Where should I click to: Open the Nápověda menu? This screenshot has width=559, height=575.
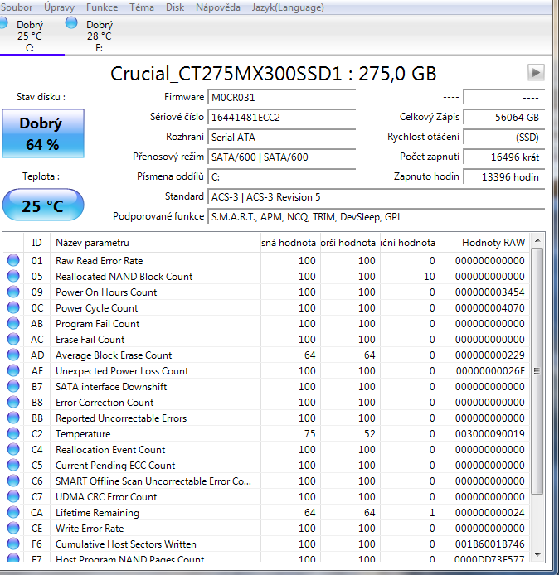click(217, 7)
